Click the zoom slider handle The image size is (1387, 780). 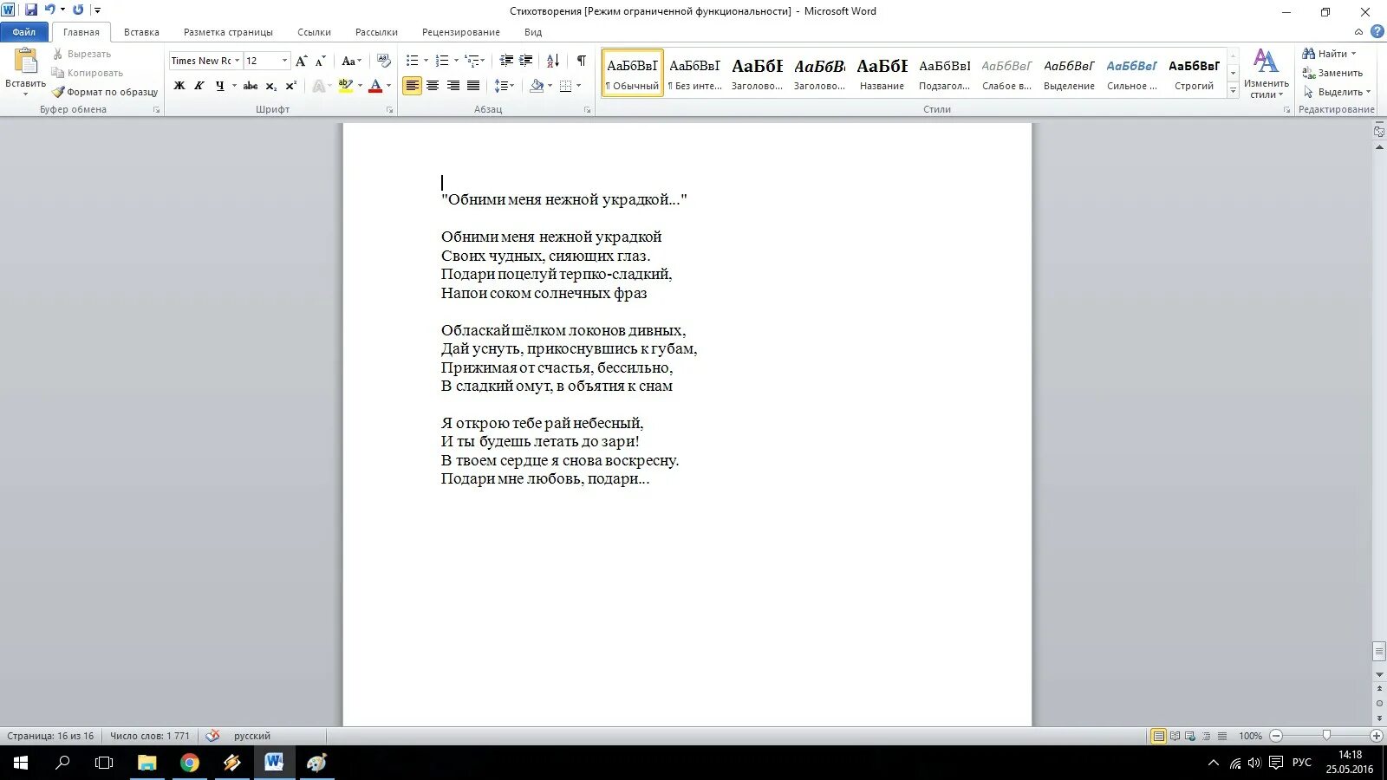pyautogui.click(x=1326, y=736)
